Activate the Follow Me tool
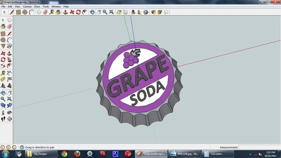Image resolution: width=281 pixels, height=158 pixels. (x=9, y=60)
